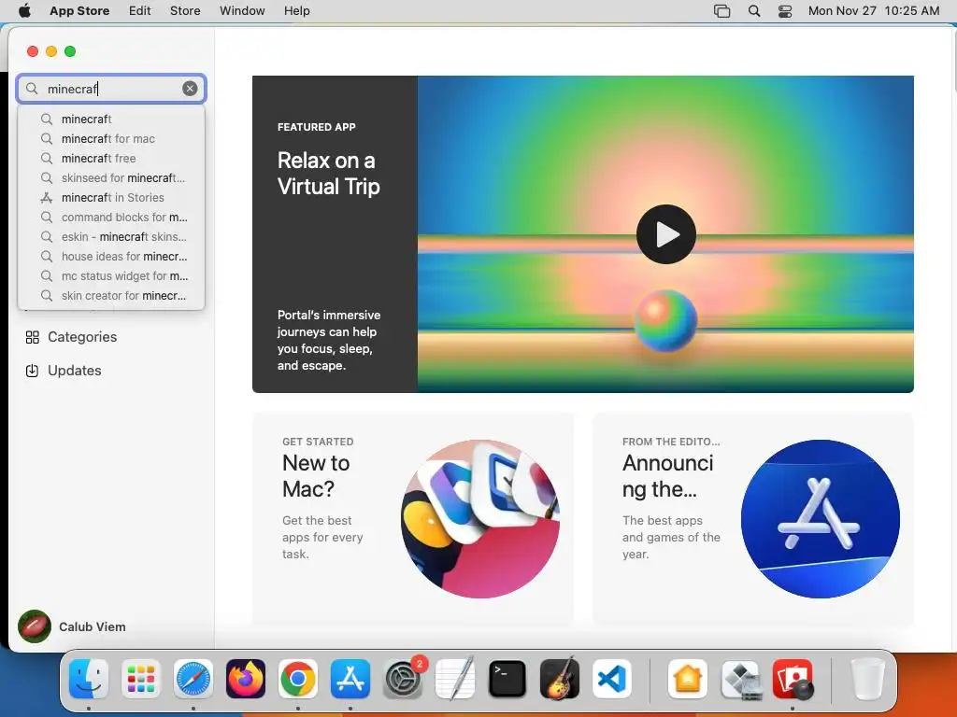The height and width of the screenshot is (717, 957).
Task: Minimize the App Store window
Action: click(51, 51)
